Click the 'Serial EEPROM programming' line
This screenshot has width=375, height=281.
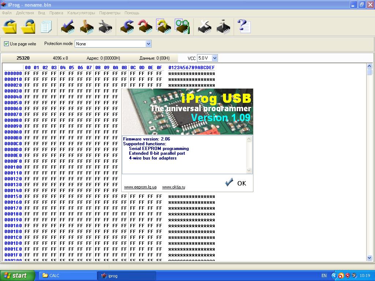coord(159,149)
